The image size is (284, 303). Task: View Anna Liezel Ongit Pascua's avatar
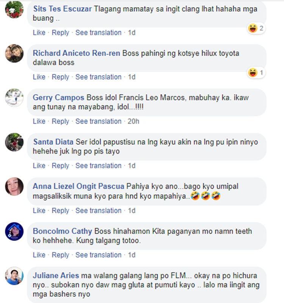coord(14,187)
